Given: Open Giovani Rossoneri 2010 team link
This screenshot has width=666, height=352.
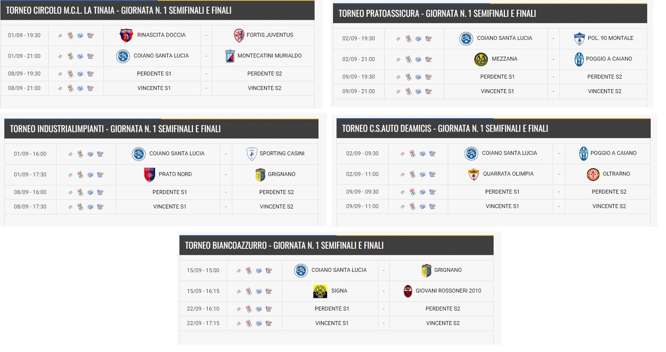Looking at the screenshot, I should pyautogui.click(x=448, y=291).
